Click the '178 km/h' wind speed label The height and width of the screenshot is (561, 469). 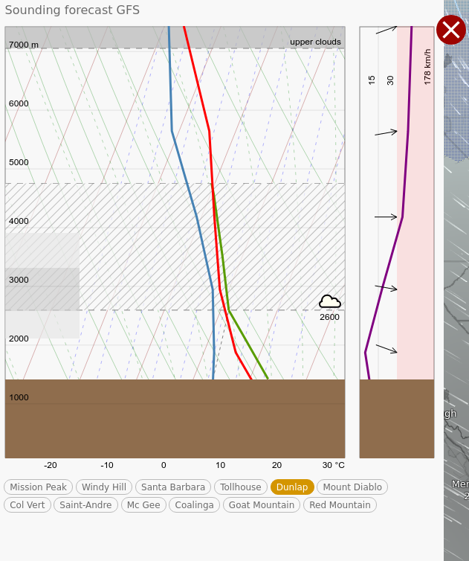(x=427, y=67)
